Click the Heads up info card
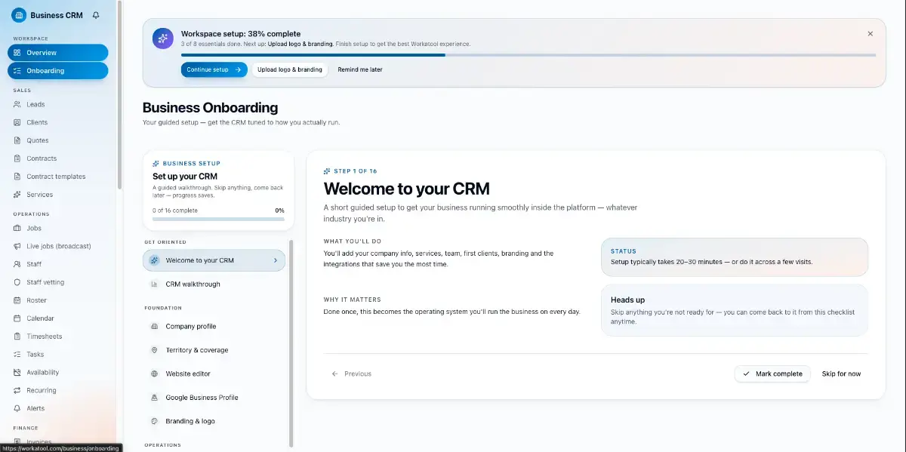The height and width of the screenshot is (452, 906). pyautogui.click(x=735, y=310)
